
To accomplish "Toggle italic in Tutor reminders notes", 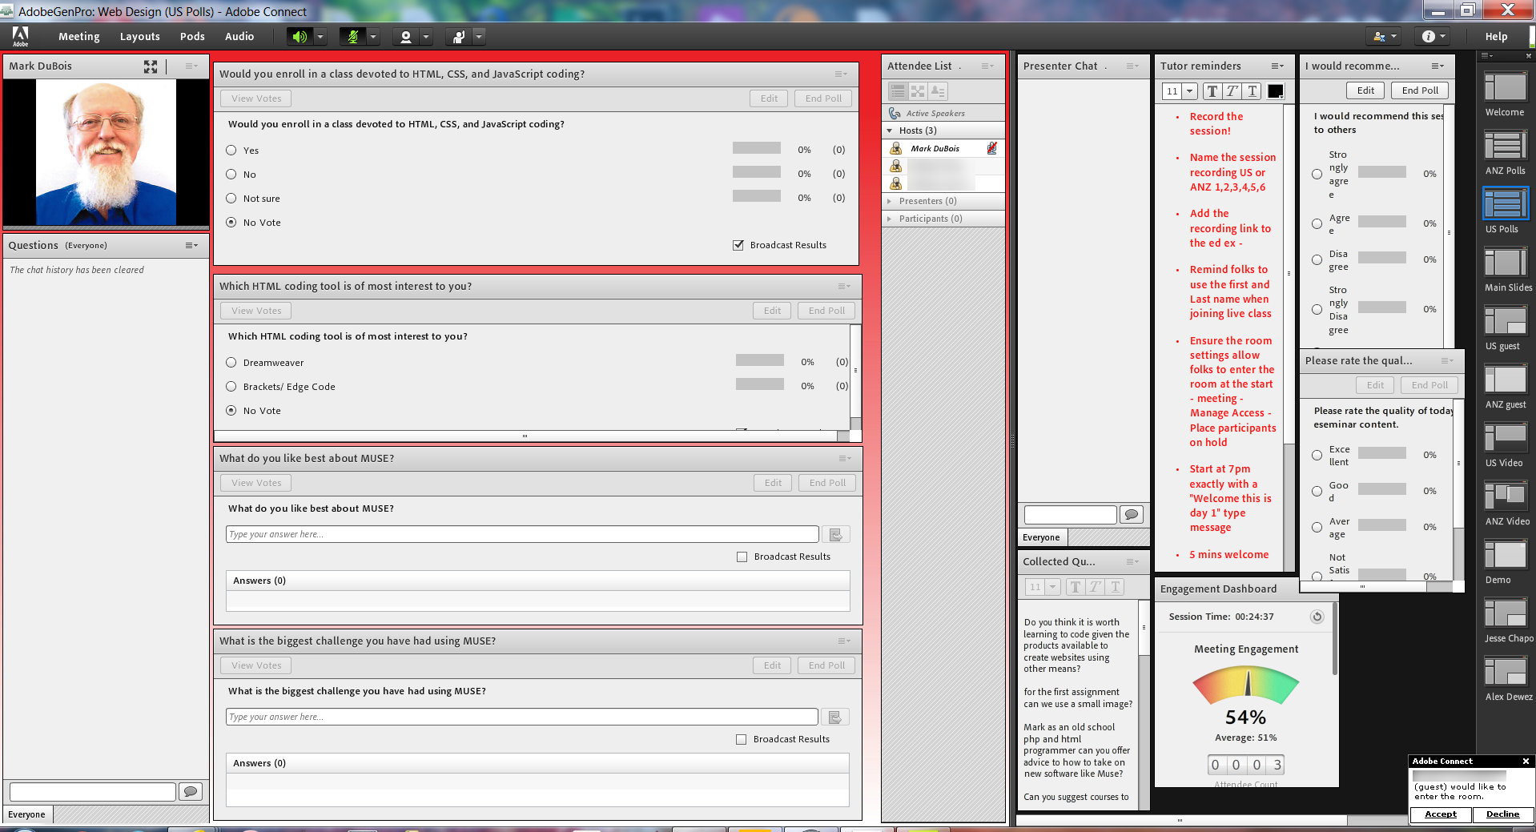I will pos(1232,91).
